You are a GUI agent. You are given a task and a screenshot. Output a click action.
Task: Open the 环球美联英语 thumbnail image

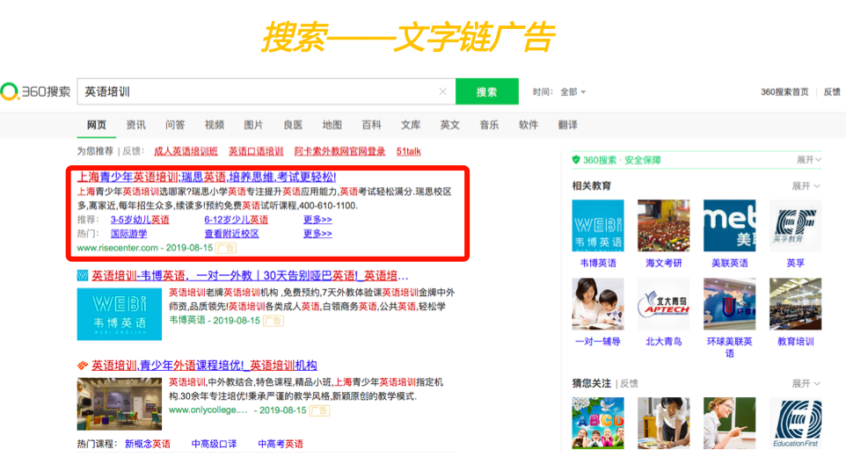[x=729, y=304]
